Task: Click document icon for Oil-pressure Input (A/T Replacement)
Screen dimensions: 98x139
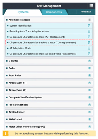Action: (89, 37)
